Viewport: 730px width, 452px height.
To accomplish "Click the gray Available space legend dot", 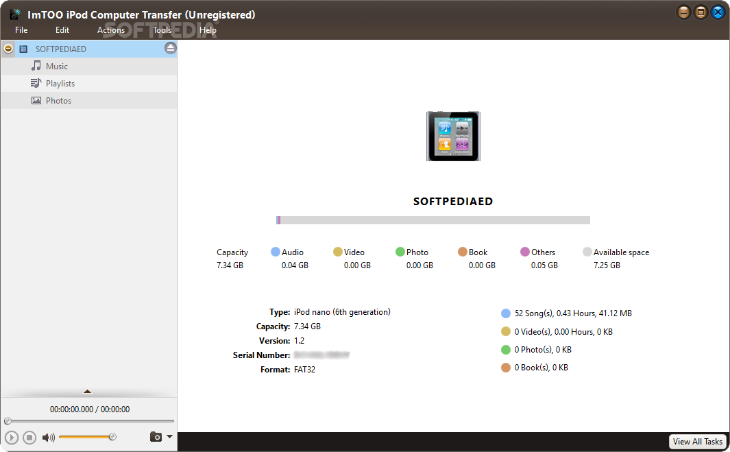I will pos(587,252).
